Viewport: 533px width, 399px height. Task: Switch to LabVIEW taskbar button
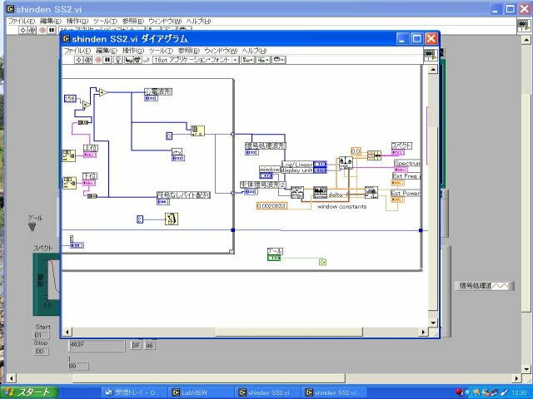coord(199,392)
